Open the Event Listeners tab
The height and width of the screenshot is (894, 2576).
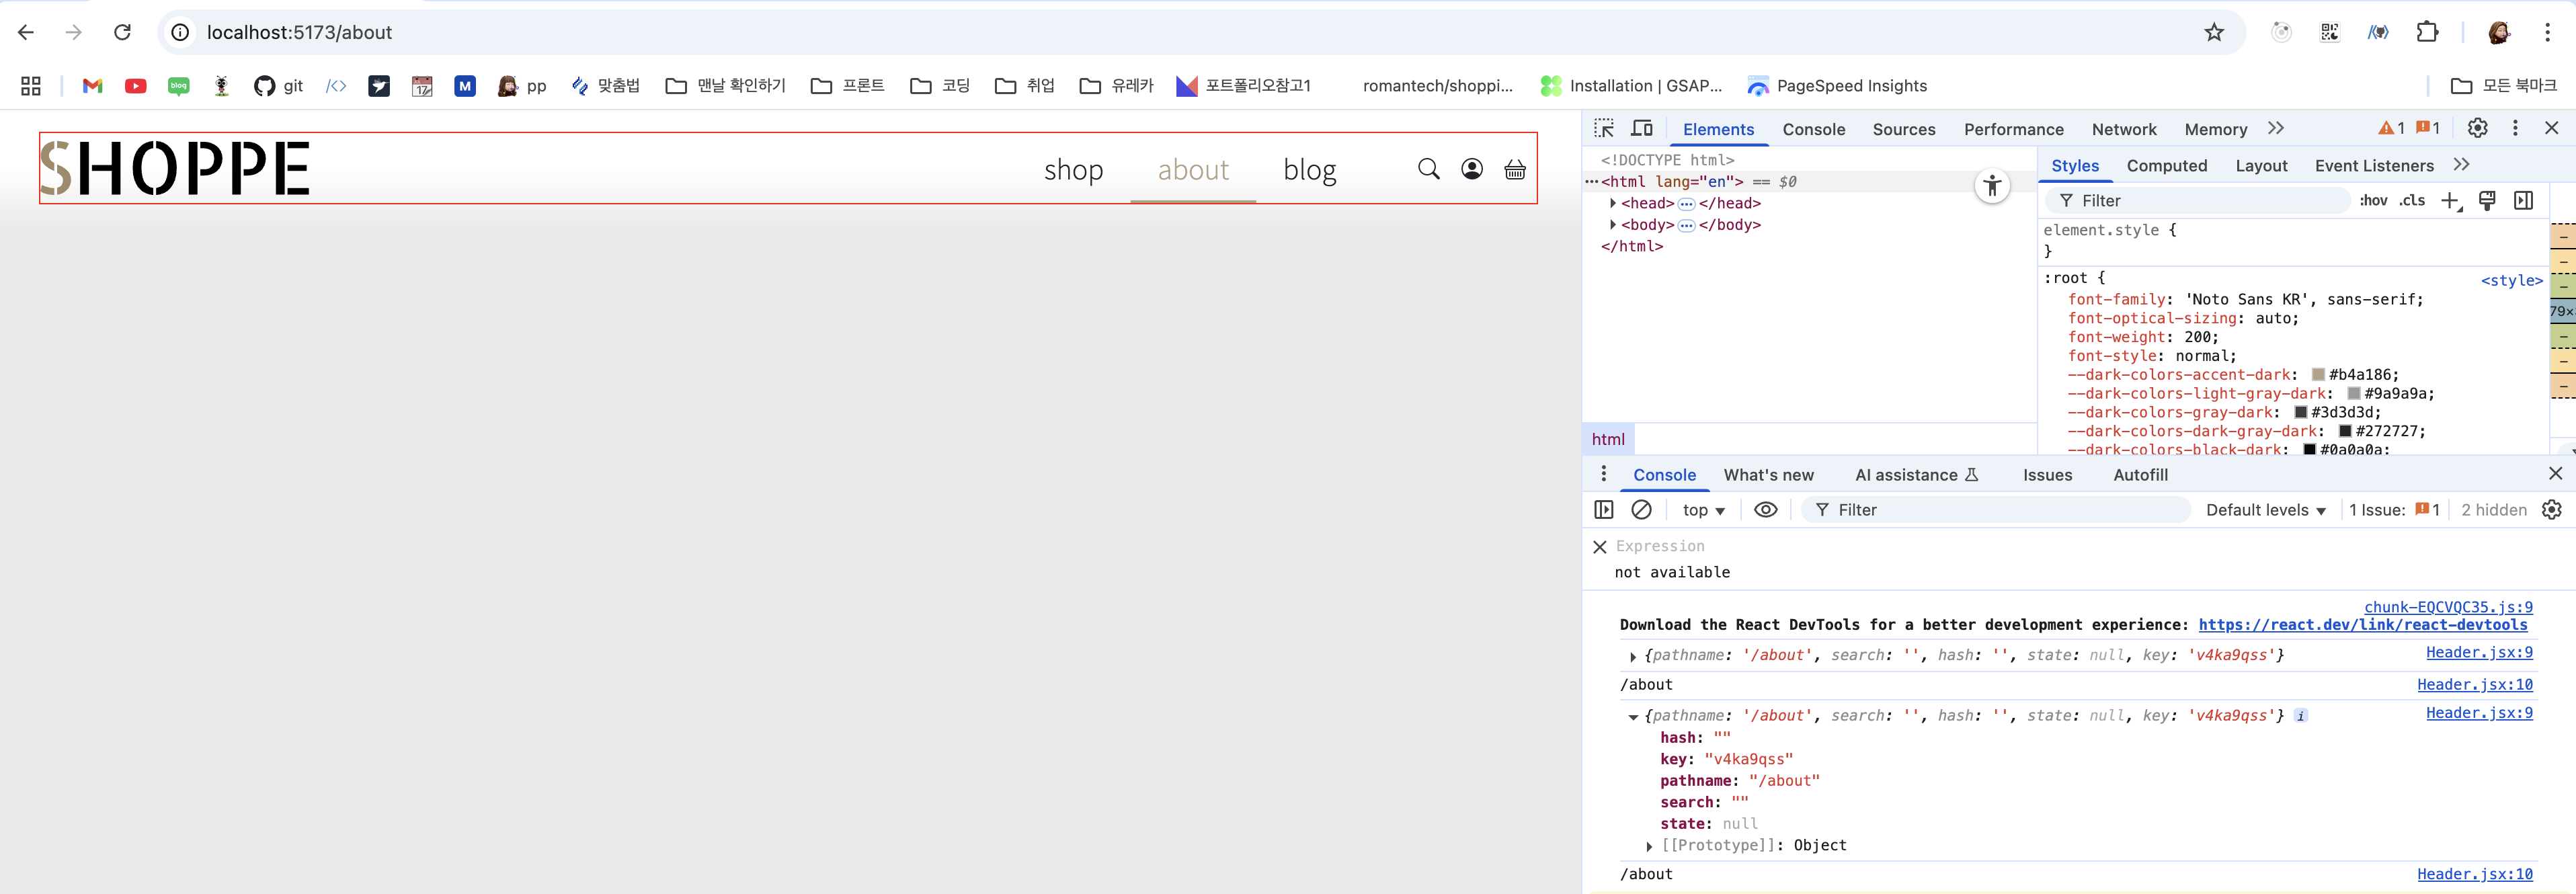click(2374, 166)
